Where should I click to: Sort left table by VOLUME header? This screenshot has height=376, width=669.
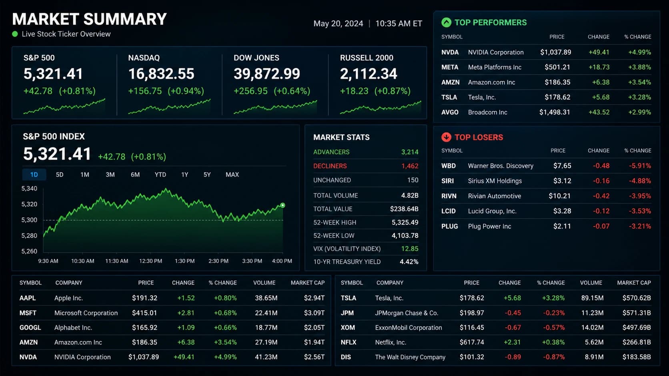(264, 282)
